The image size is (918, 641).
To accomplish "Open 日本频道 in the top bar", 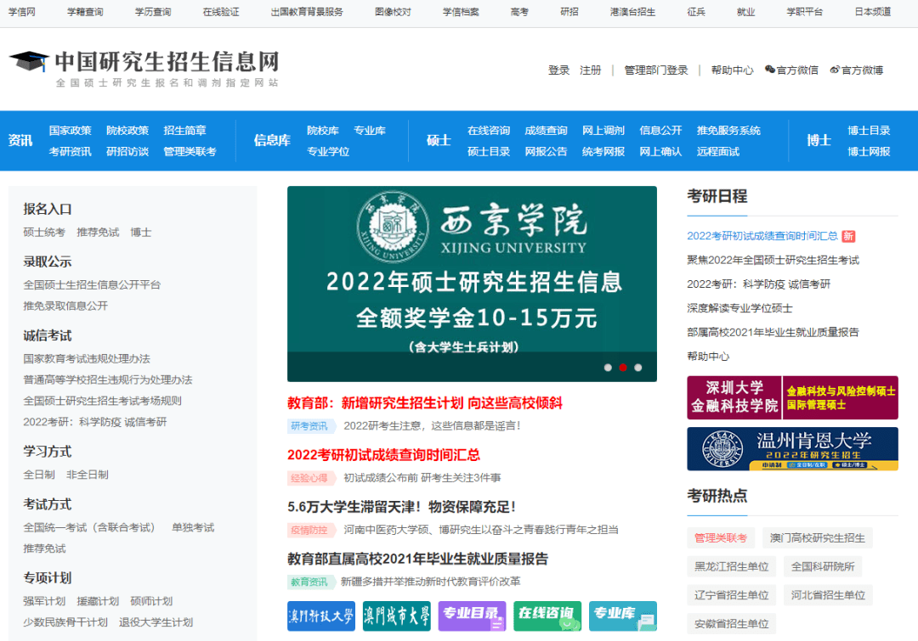I will click(873, 12).
